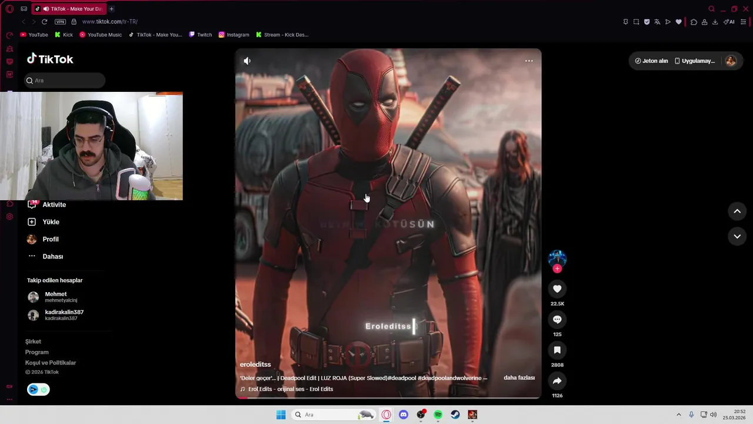753x424 pixels.
Task: Open YouTube bookmark
Action: tap(34, 35)
